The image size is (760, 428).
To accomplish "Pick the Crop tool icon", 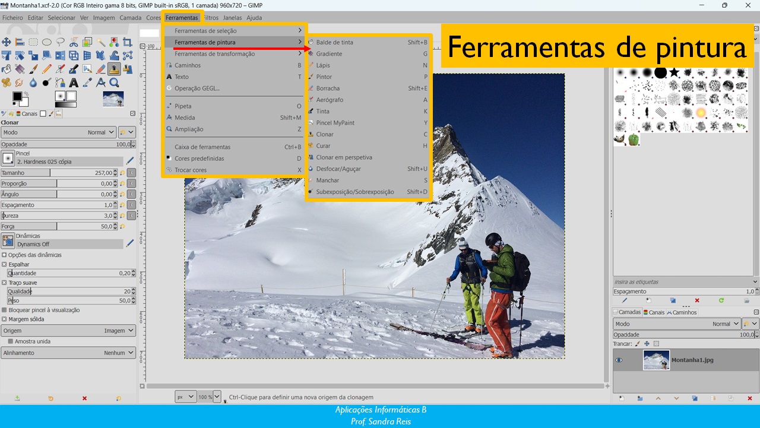I will 127,42.
